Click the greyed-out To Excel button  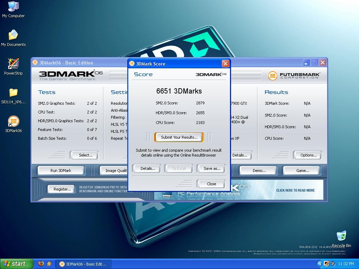pyautogui.click(x=179, y=168)
